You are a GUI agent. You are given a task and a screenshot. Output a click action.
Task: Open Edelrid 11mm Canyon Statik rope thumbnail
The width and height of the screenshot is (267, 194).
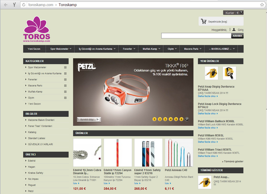click(x=118, y=153)
